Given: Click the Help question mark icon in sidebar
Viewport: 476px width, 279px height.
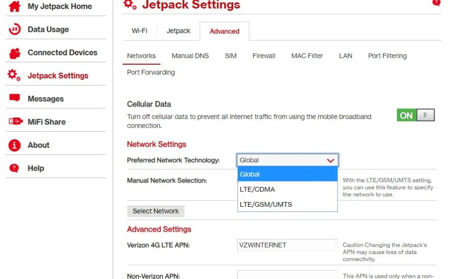Looking at the screenshot, I should (14, 168).
